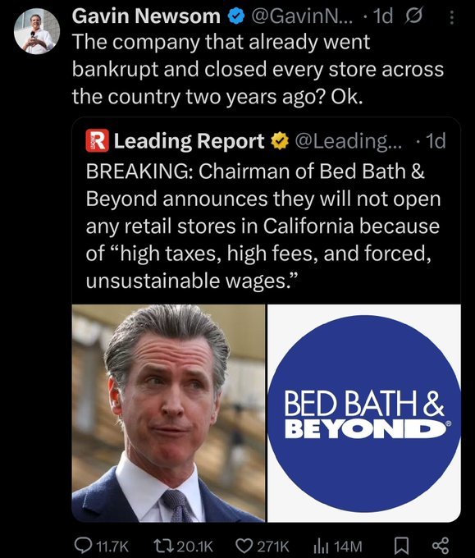Click Gavin Newsom's blue verified badge

pos(235,16)
